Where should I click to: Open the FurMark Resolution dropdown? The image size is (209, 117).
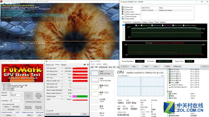click(x=16, y=95)
